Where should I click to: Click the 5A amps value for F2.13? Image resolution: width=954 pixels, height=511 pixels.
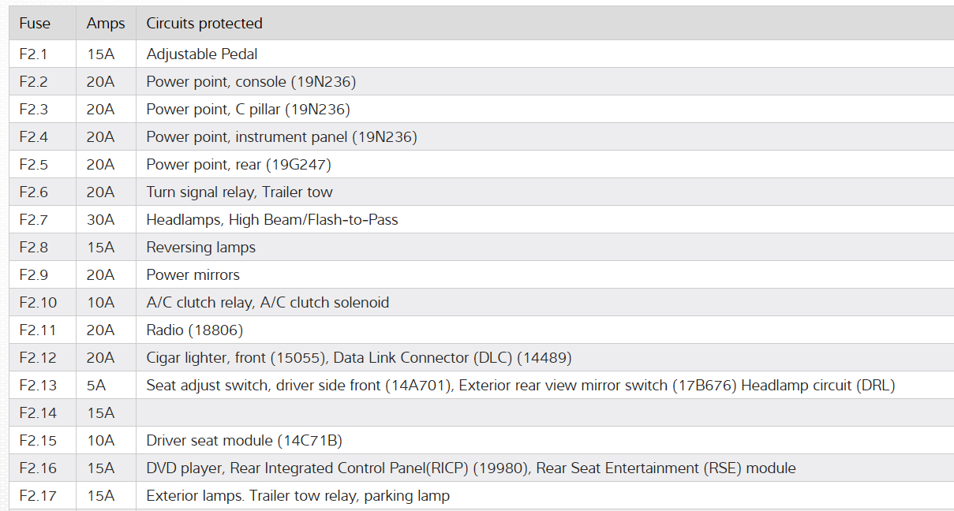coord(95,386)
